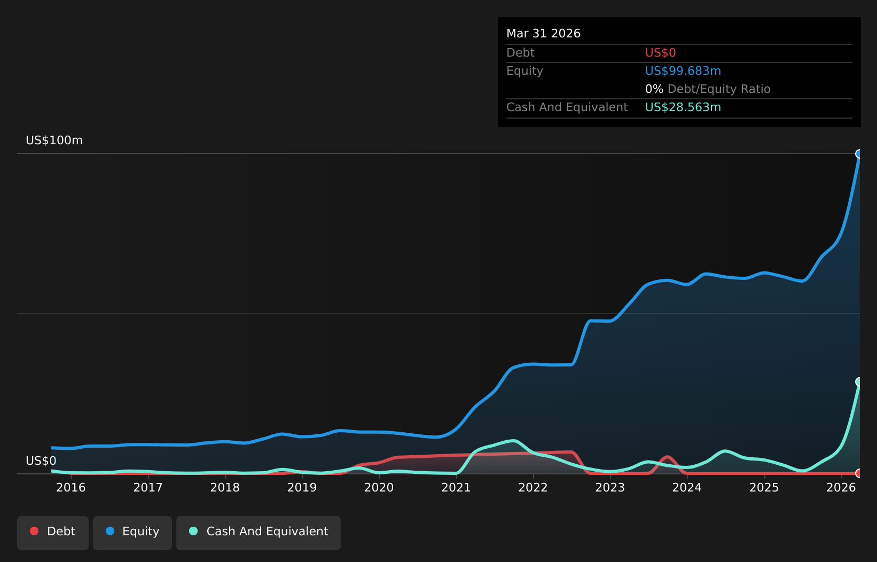
Task: Click the 2023 x-axis label
Action: point(610,487)
